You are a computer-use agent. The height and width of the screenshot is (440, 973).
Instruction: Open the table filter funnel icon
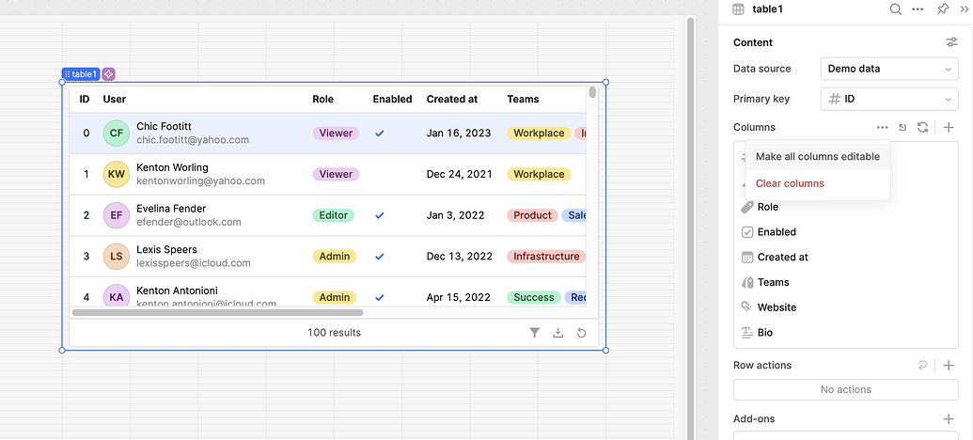[x=534, y=333]
